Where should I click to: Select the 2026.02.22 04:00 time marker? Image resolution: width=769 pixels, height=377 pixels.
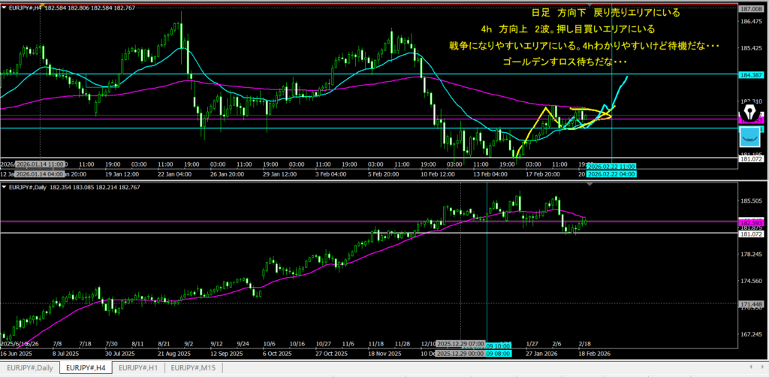[611, 174]
